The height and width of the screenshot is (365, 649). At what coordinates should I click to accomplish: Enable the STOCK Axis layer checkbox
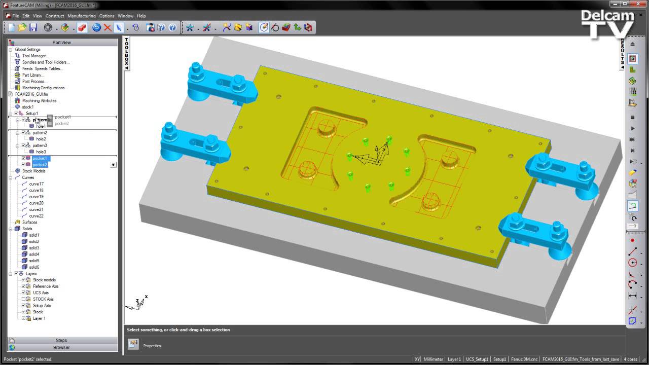coord(23,299)
